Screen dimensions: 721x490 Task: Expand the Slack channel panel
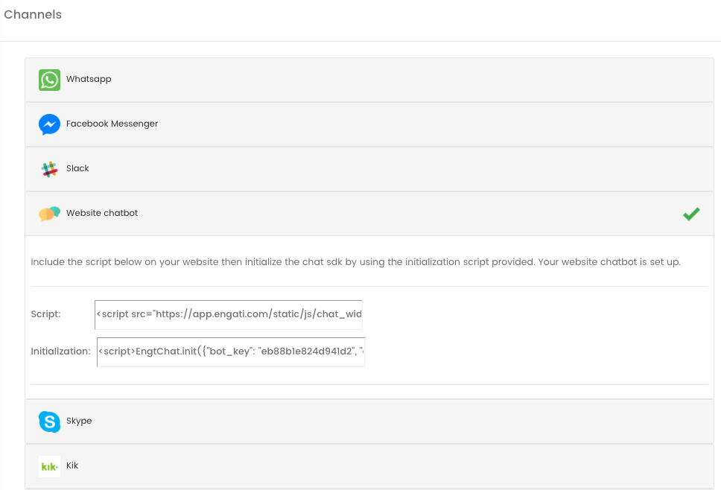coord(369,169)
